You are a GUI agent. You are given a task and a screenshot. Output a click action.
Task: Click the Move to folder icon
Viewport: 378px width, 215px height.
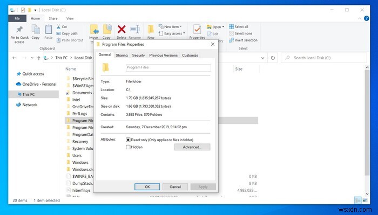click(x=94, y=29)
